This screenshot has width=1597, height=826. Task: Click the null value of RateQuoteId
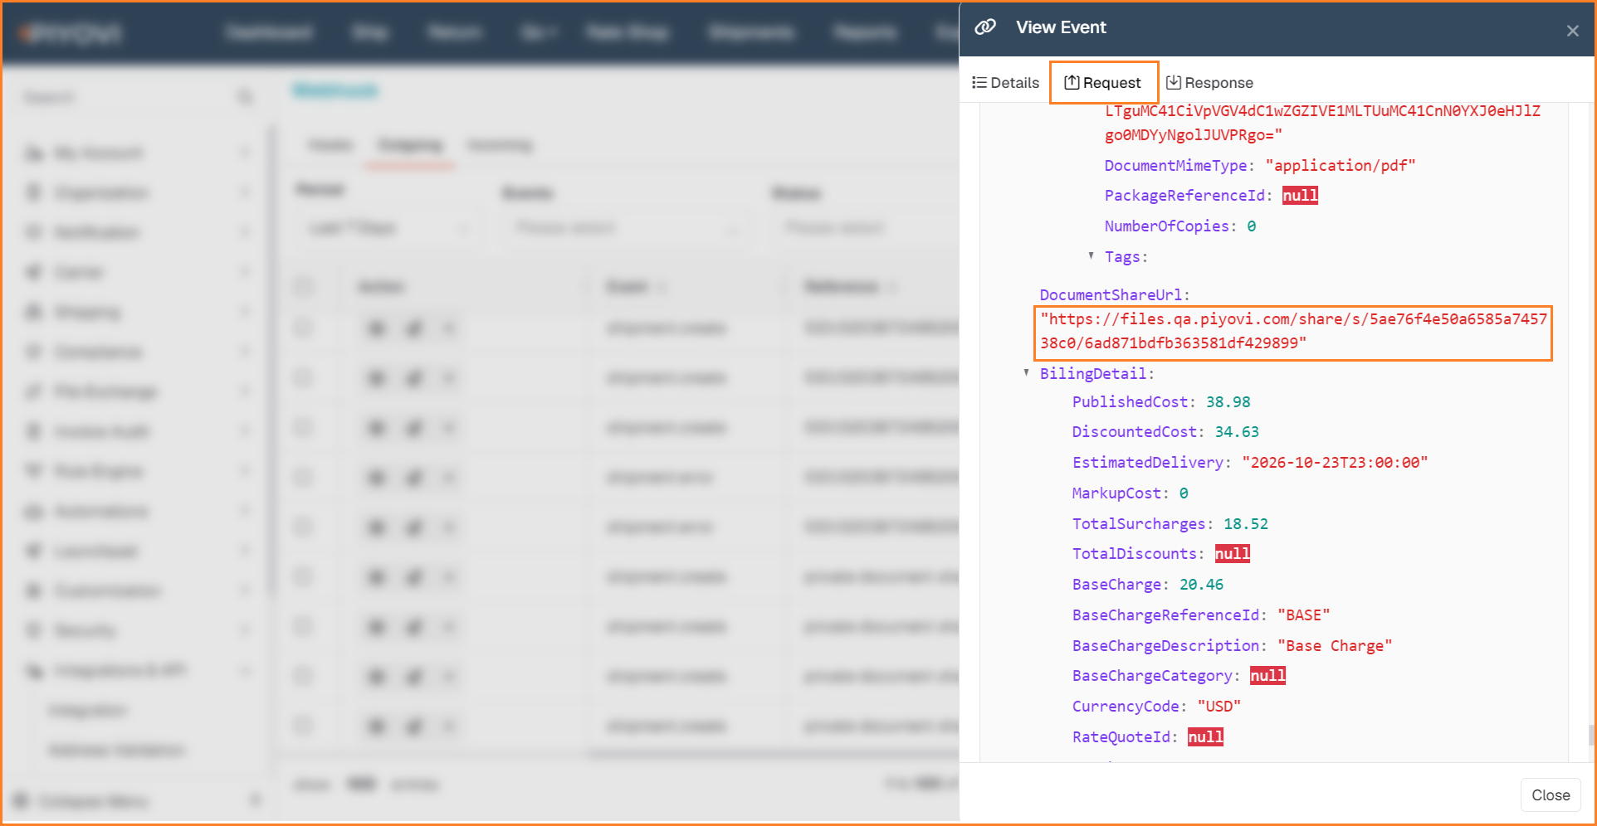click(1205, 737)
